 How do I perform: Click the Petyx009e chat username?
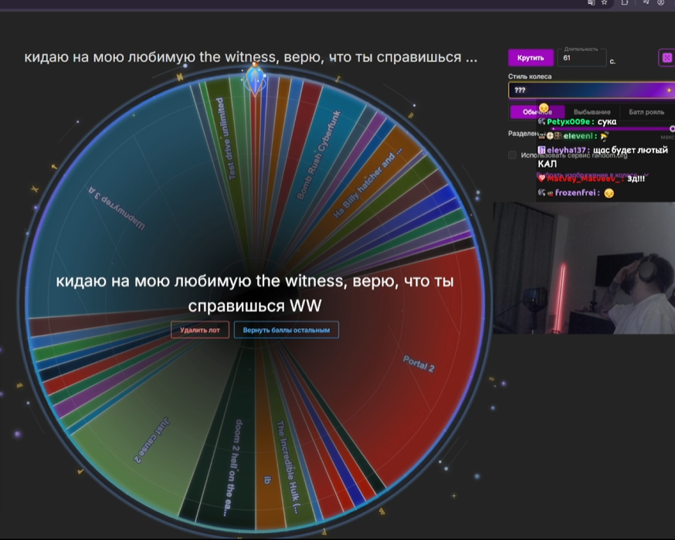[x=568, y=122]
